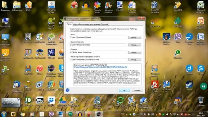The width and height of the screenshot is (208, 117).
Task: Cancel the dialog with Отмена
Action: click(x=137, y=90)
